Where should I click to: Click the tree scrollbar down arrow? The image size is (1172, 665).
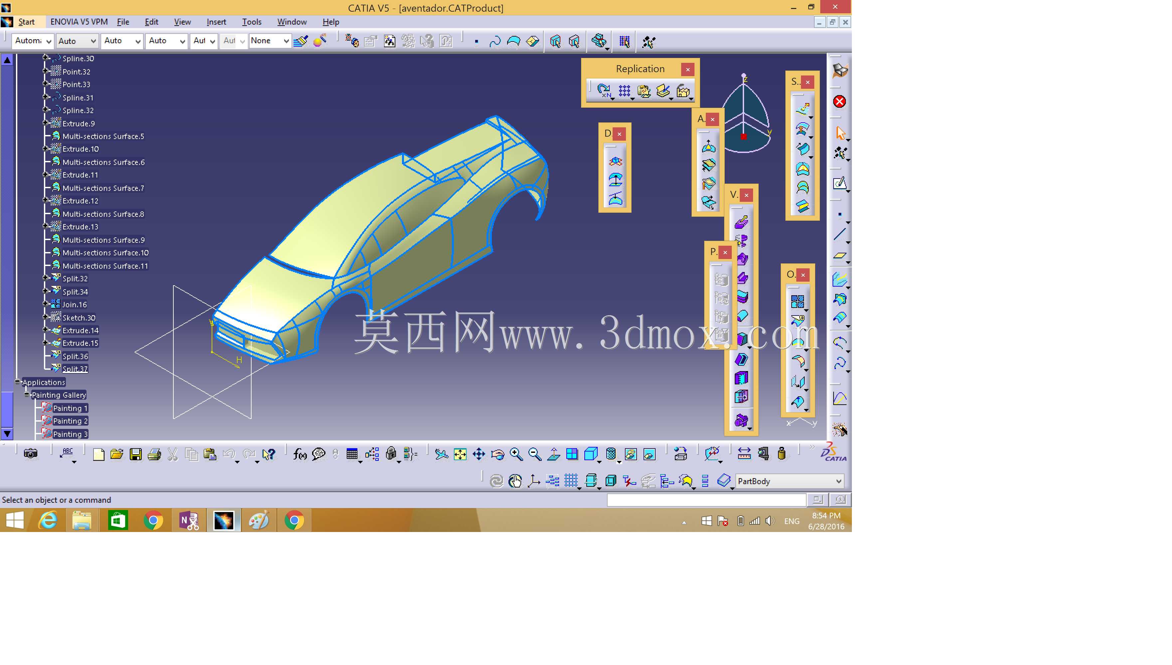point(7,434)
